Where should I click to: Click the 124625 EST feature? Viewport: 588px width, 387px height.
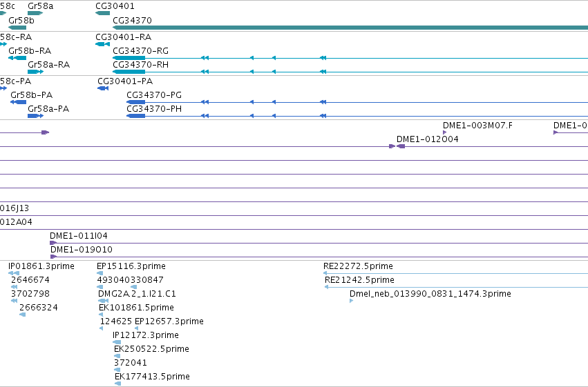102,328
